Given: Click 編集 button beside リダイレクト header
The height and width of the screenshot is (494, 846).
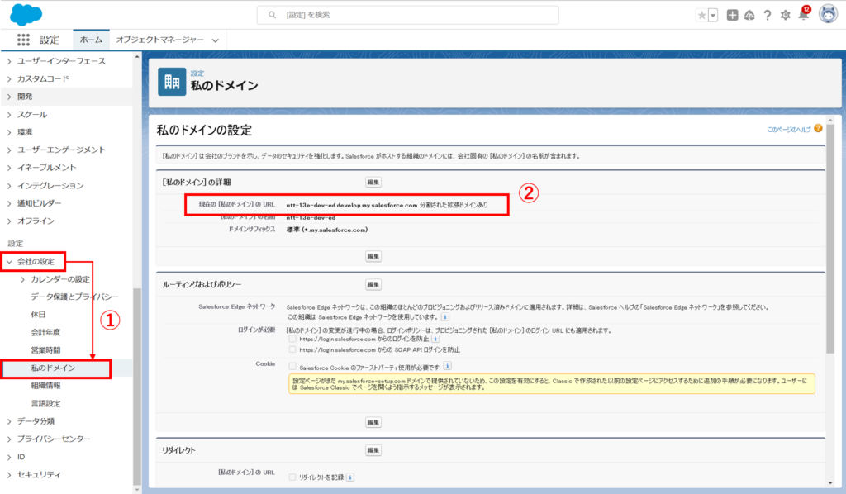Looking at the screenshot, I should [x=373, y=450].
